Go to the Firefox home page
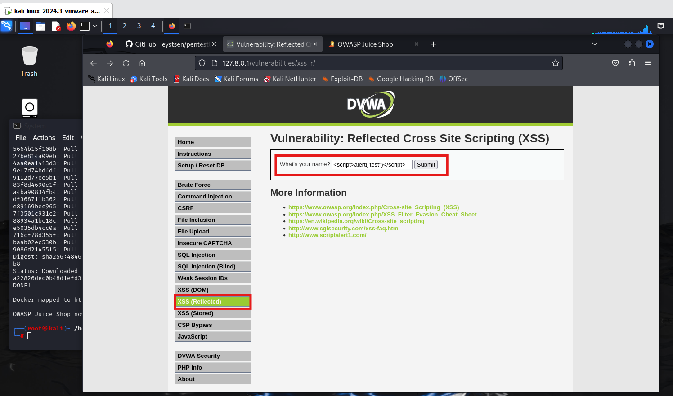This screenshot has width=673, height=396. 142,63
